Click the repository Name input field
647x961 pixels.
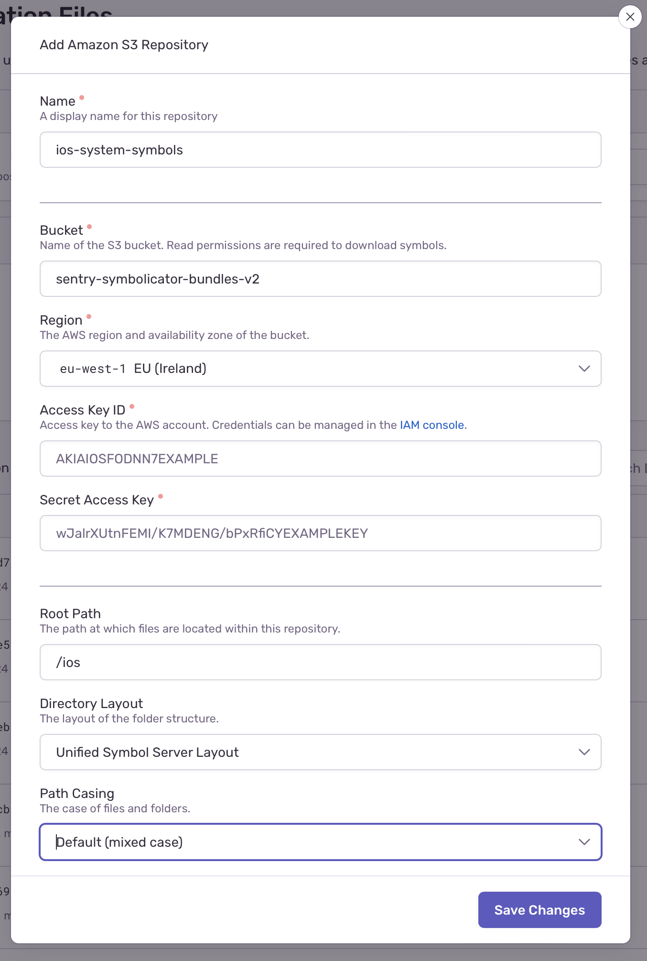[x=320, y=150]
